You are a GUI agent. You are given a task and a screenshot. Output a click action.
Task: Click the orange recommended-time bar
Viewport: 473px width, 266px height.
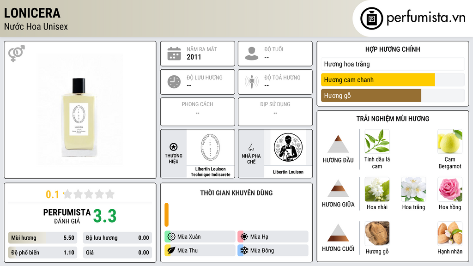point(166,215)
